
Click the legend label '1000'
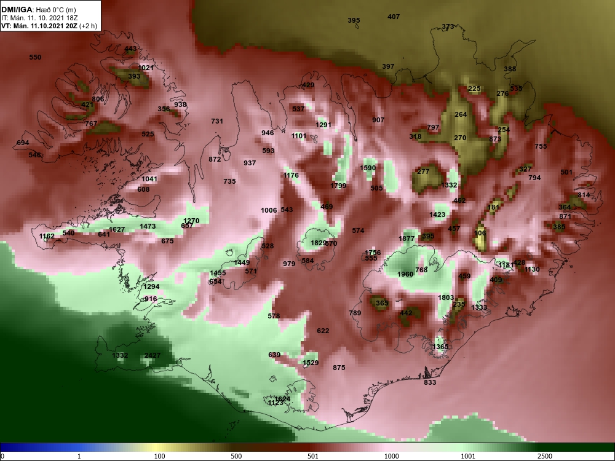coord(391,456)
